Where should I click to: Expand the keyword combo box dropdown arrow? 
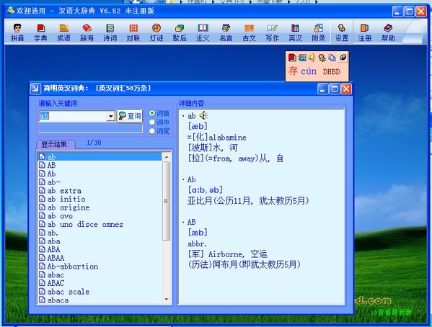[110, 116]
